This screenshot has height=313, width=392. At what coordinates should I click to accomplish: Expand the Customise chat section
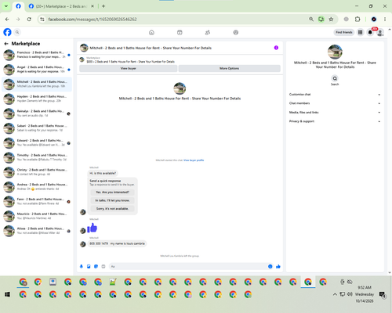click(335, 95)
